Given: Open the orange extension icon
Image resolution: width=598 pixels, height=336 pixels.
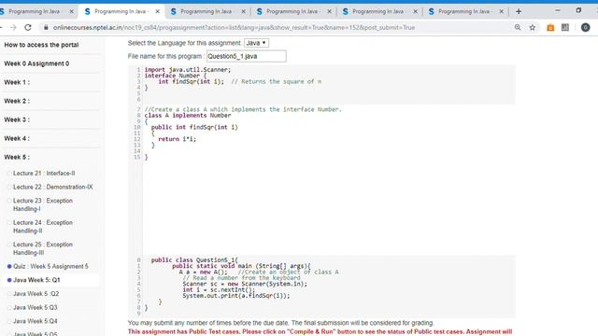Looking at the screenshot, I should (x=550, y=27).
